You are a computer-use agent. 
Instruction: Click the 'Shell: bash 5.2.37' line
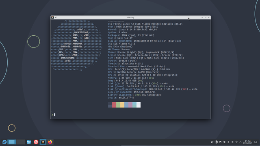tap(120, 38)
